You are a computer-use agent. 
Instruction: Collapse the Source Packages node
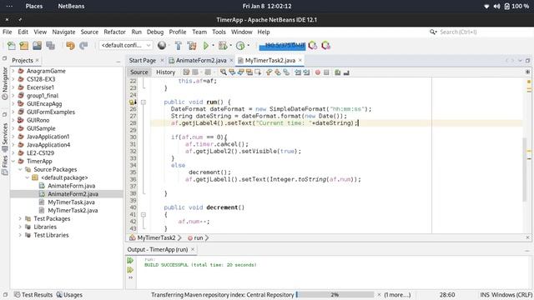pyautogui.click(x=20, y=169)
